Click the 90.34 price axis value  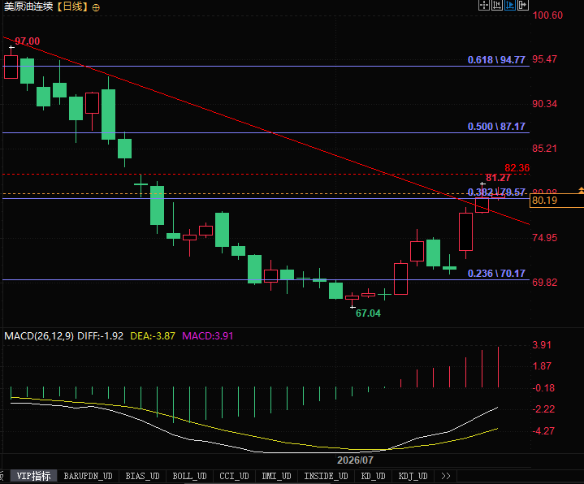(x=544, y=104)
